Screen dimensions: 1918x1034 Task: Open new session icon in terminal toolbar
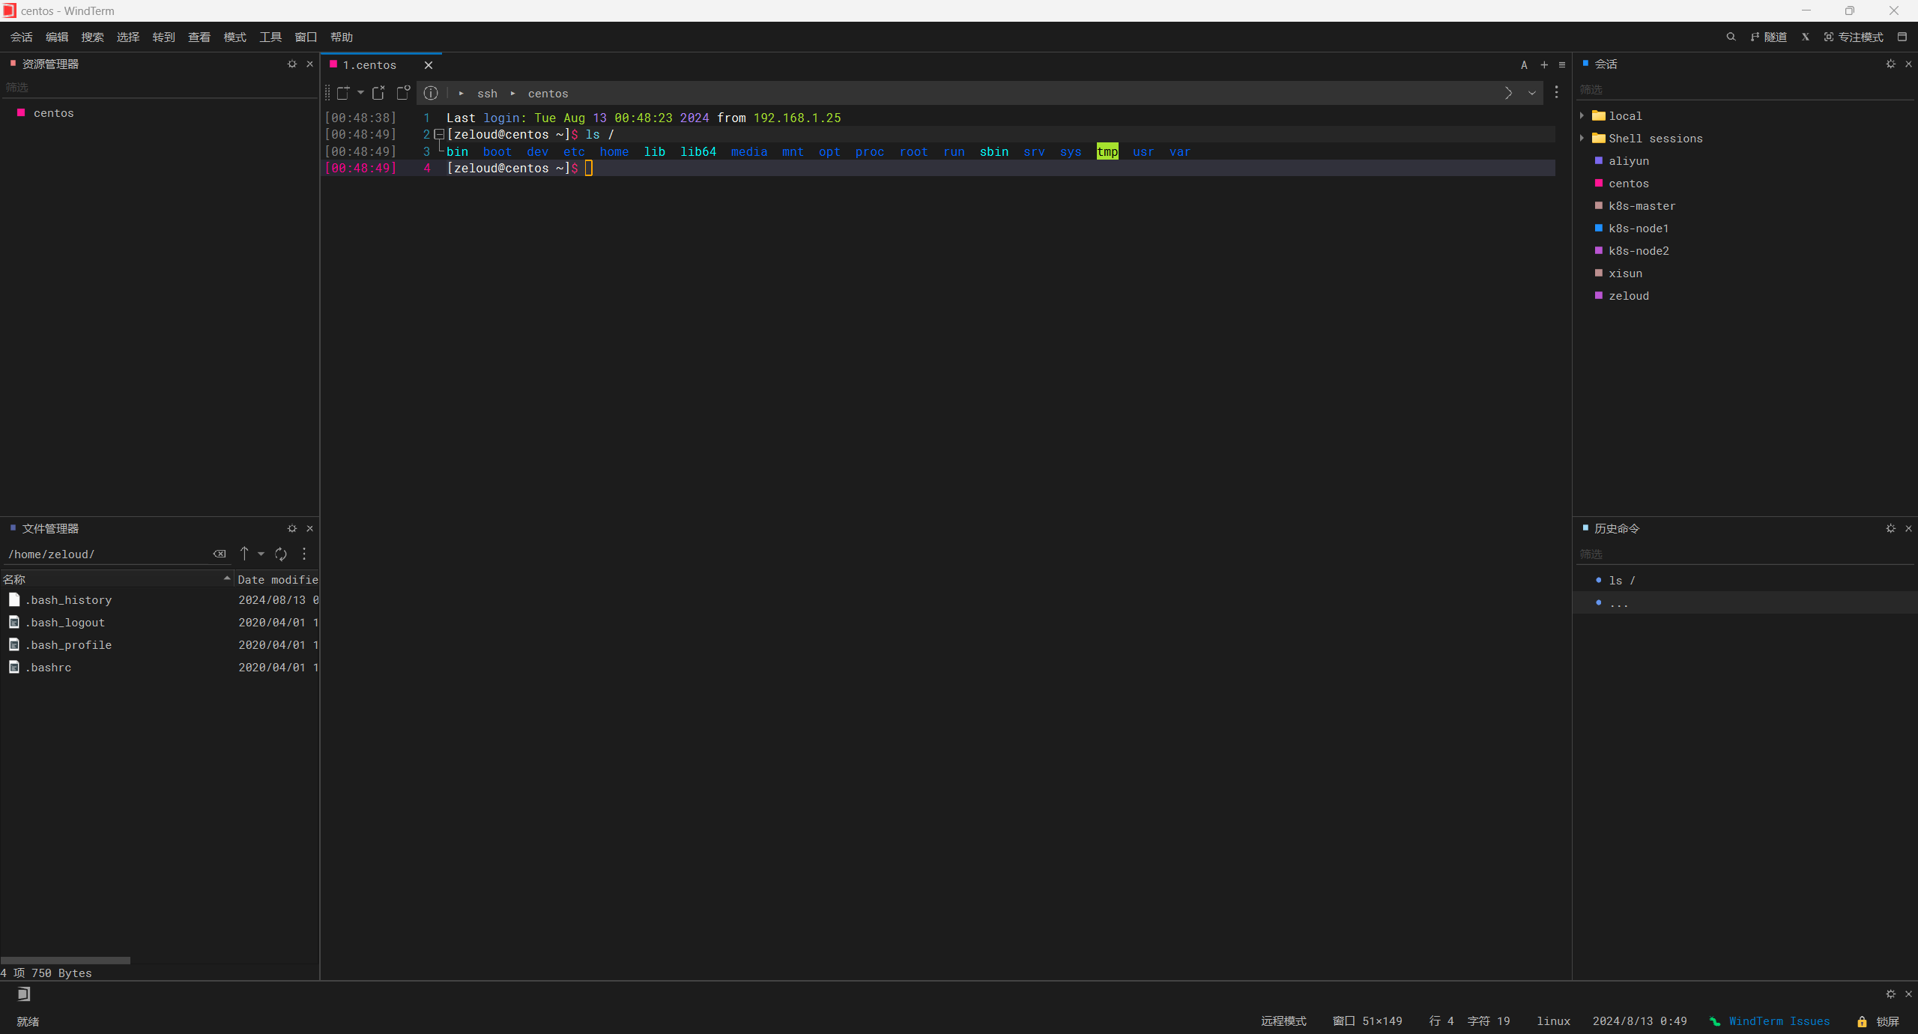[343, 93]
